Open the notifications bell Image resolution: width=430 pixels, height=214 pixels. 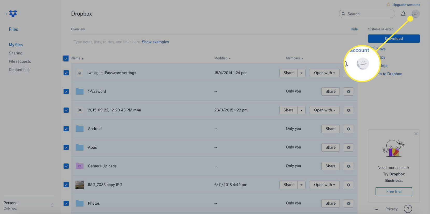tap(403, 14)
